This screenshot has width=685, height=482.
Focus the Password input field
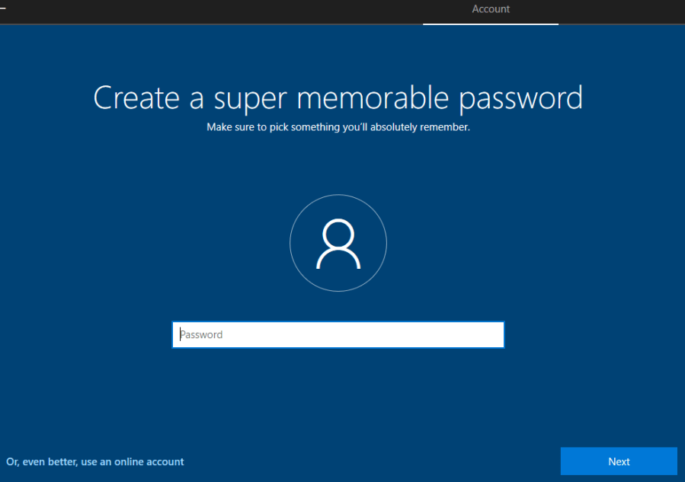[x=338, y=334]
